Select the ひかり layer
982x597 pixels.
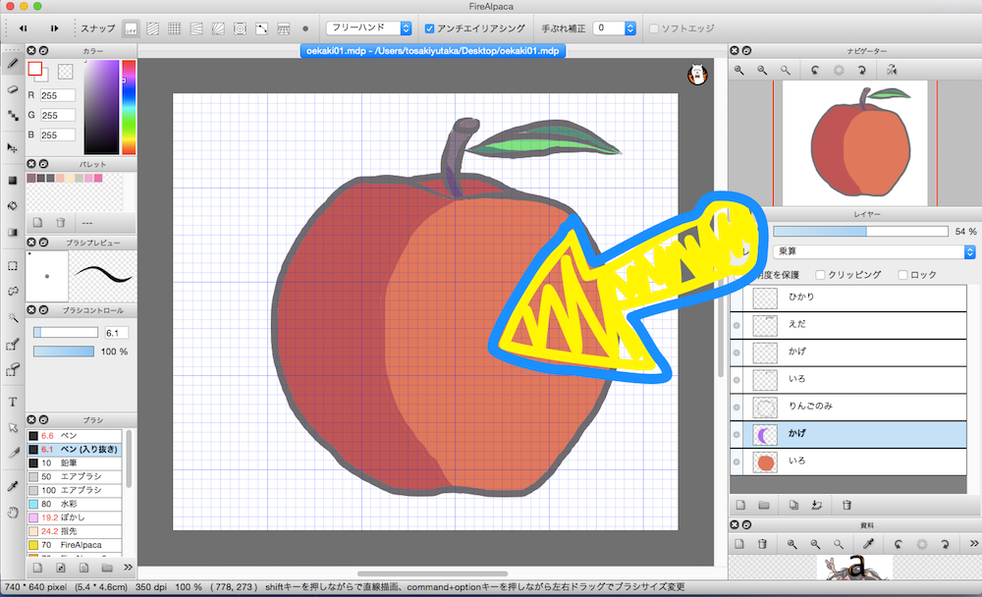pos(848,298)
